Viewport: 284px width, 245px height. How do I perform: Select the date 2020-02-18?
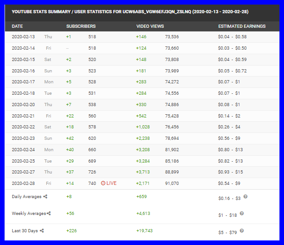(x=23, y=93)
